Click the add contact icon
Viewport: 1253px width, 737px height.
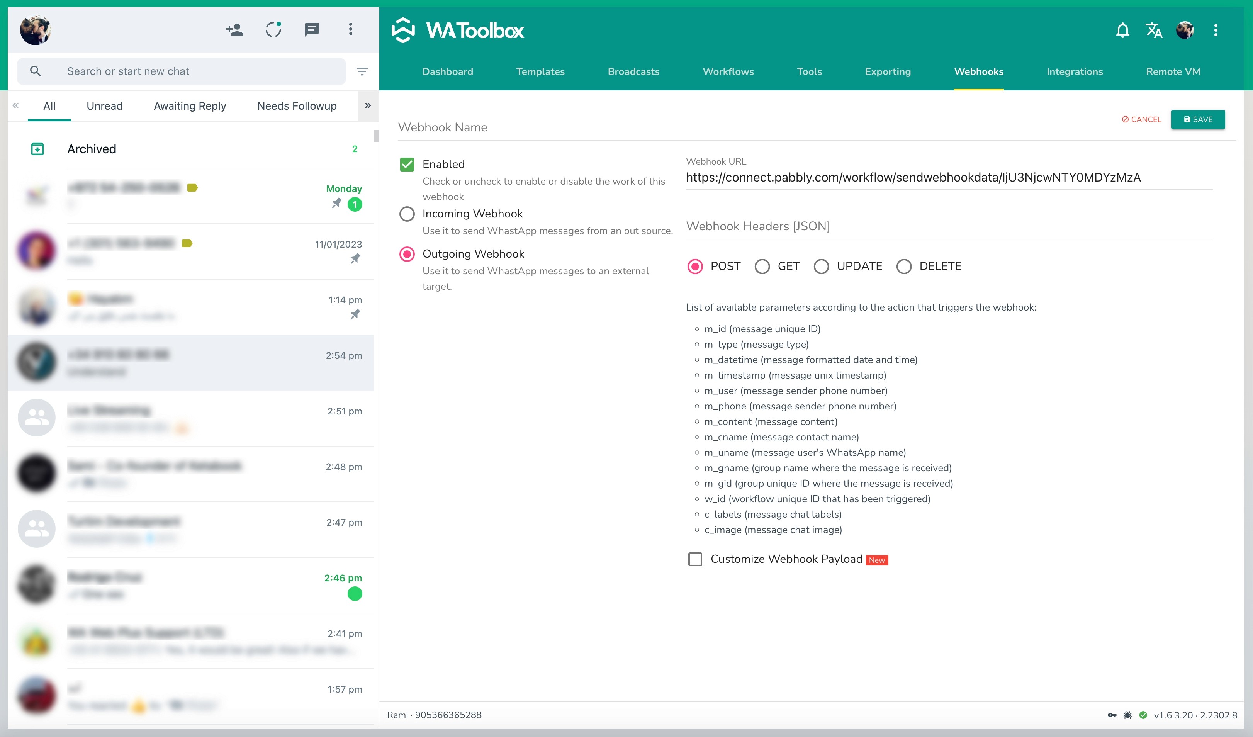(x=235, y=30)
